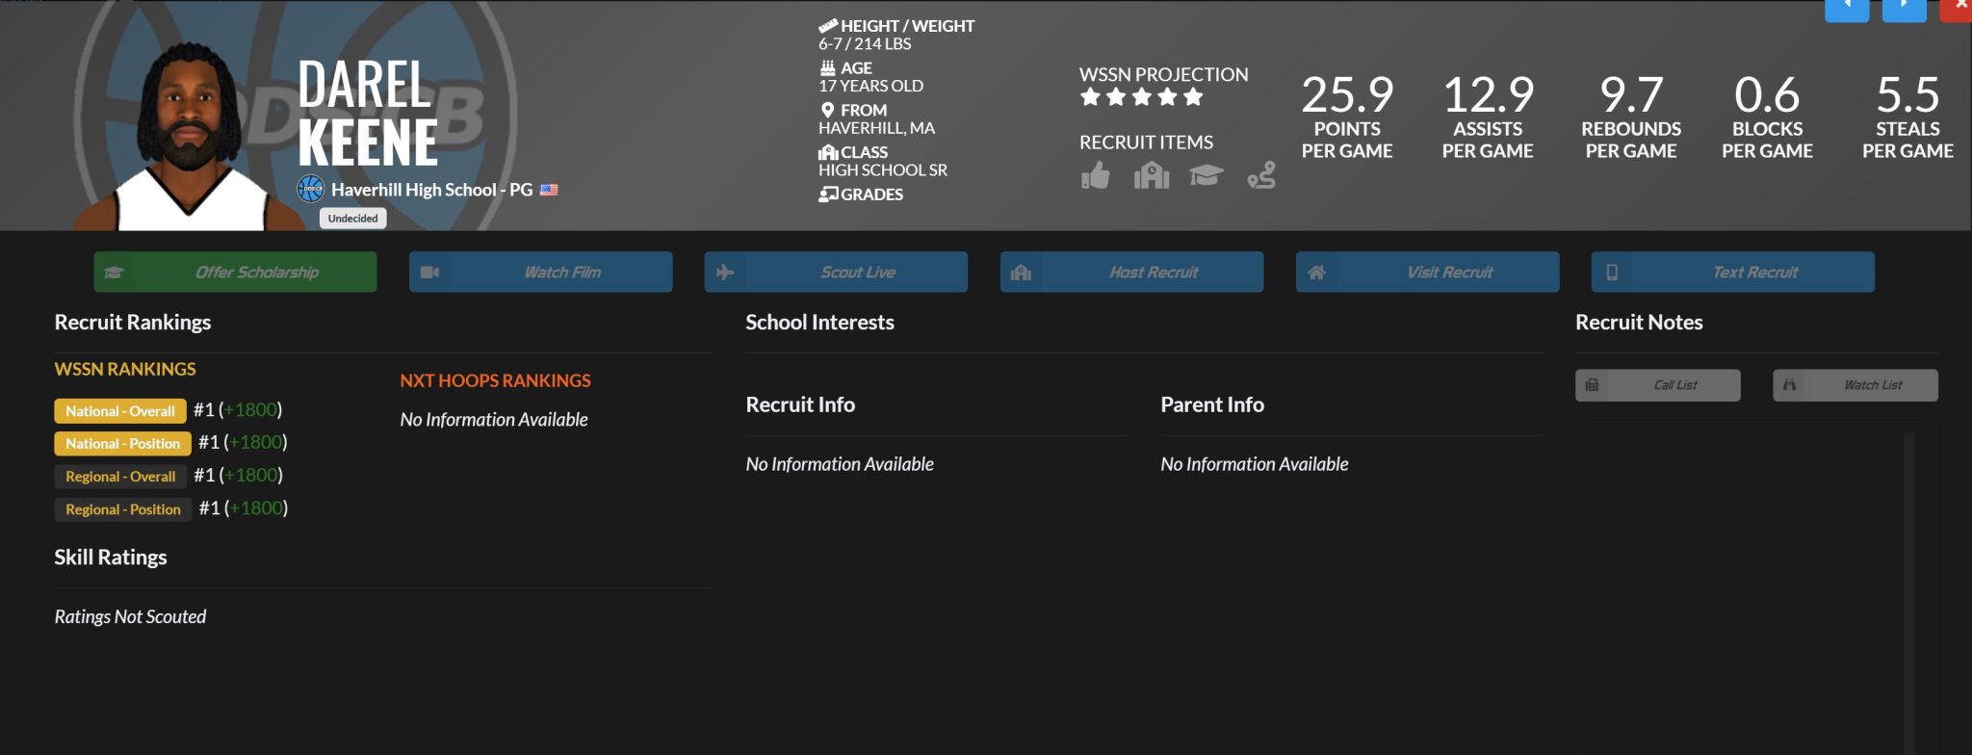The image size is (1972, 755).
Task: Click the Scout Live button
Action: point(836,273)
